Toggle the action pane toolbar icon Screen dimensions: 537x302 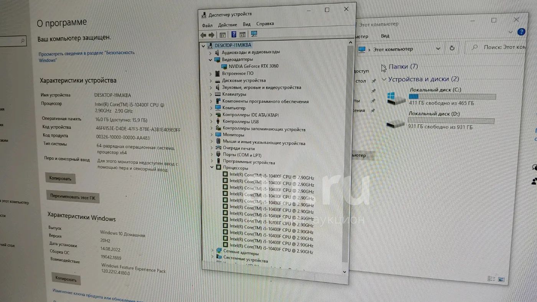[242, 35]
